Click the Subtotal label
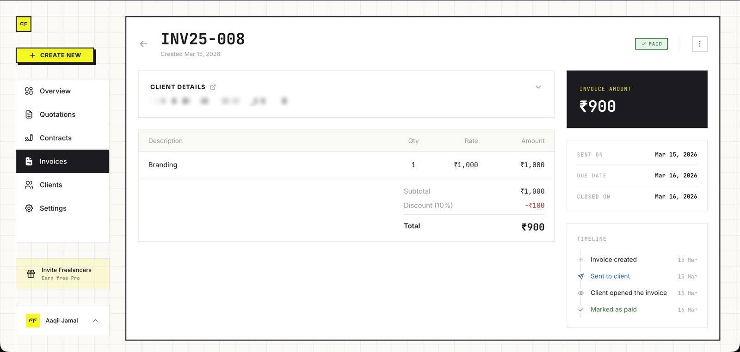Image resolution: width=740 pixels, height=352 pixels. pyautogui.click(x=417, y=191)
